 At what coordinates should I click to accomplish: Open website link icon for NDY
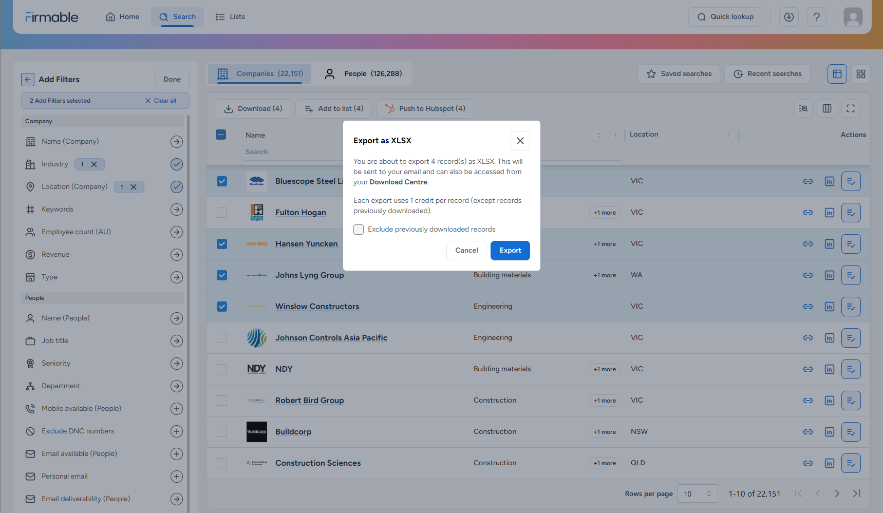808,369
